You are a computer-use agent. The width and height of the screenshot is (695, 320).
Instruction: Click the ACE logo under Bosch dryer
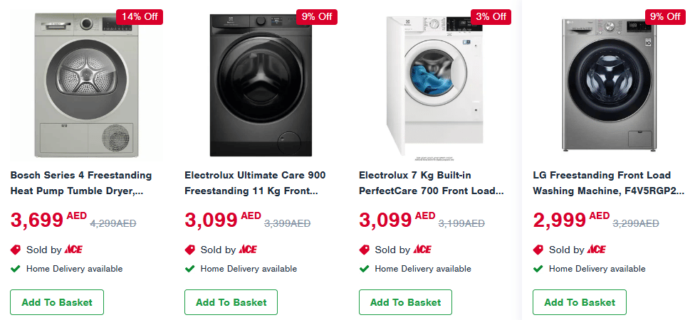coord(74,250)
